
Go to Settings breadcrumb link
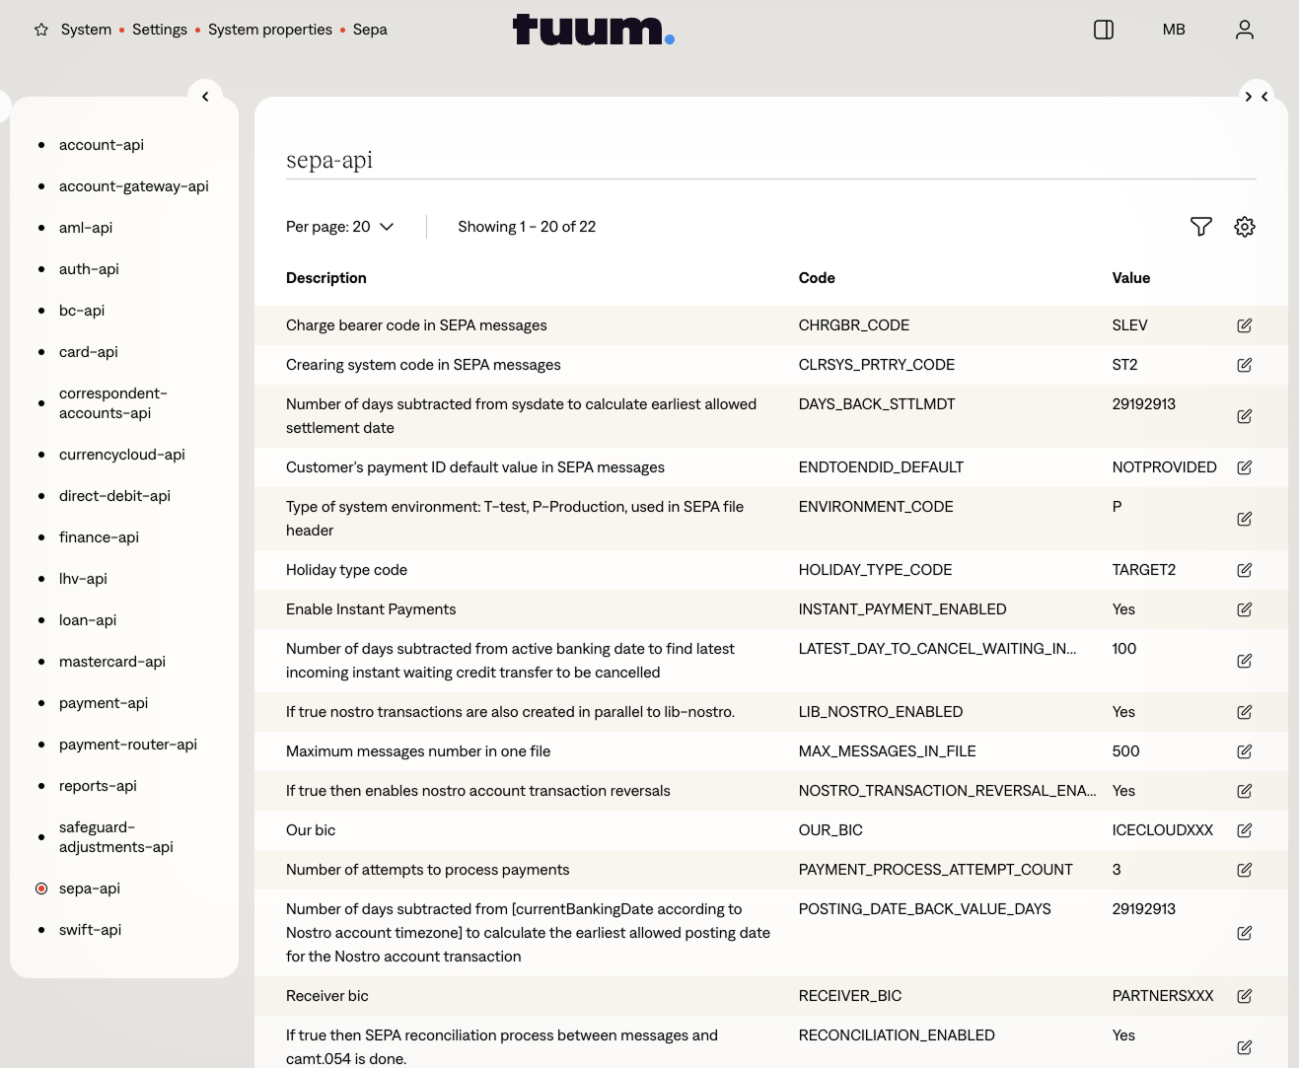click(160, 30)
